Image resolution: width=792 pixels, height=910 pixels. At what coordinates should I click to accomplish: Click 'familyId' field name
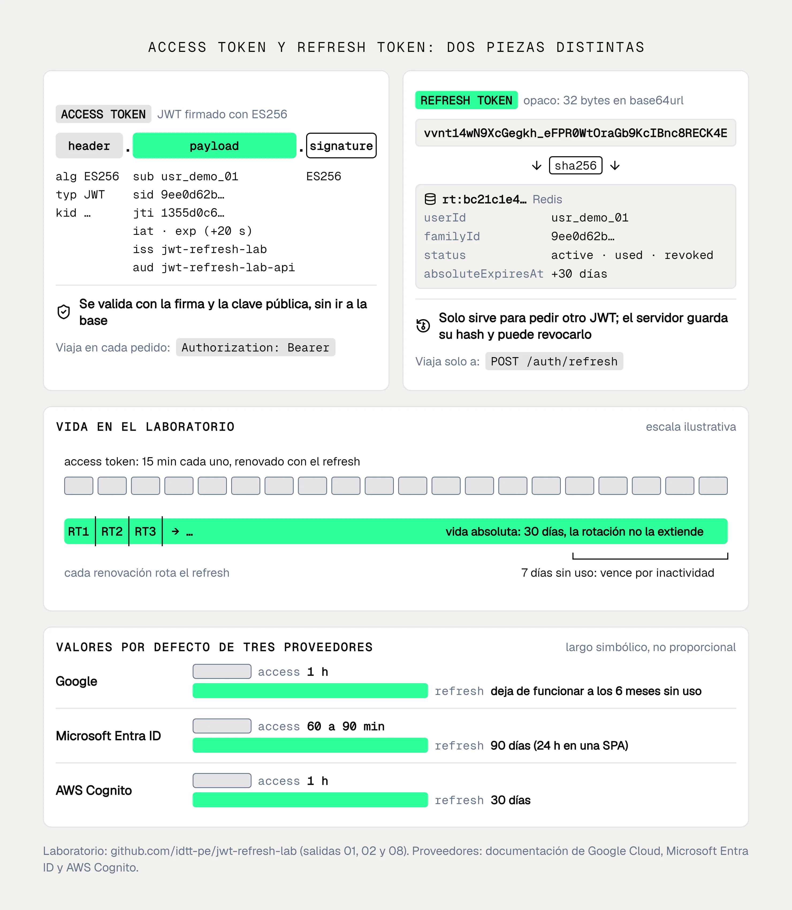point(452,237)
